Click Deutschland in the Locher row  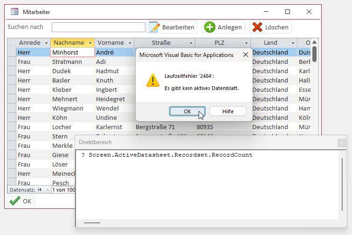(x=274, y=127)
